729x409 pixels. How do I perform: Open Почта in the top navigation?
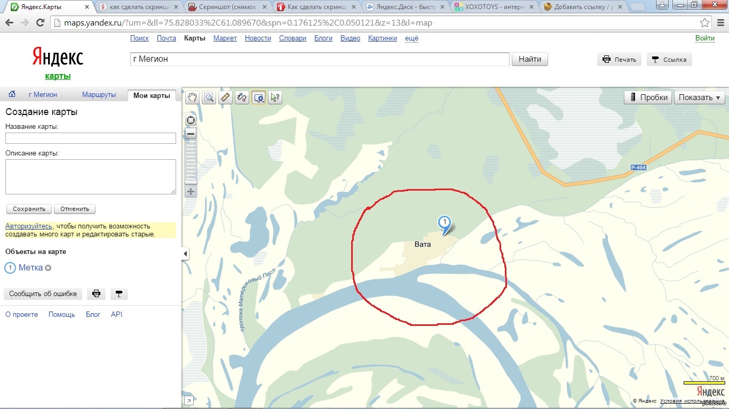click(x=167, y=38)
